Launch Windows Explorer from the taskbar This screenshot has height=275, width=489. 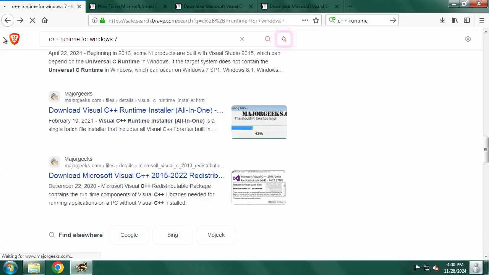(34, 268)
